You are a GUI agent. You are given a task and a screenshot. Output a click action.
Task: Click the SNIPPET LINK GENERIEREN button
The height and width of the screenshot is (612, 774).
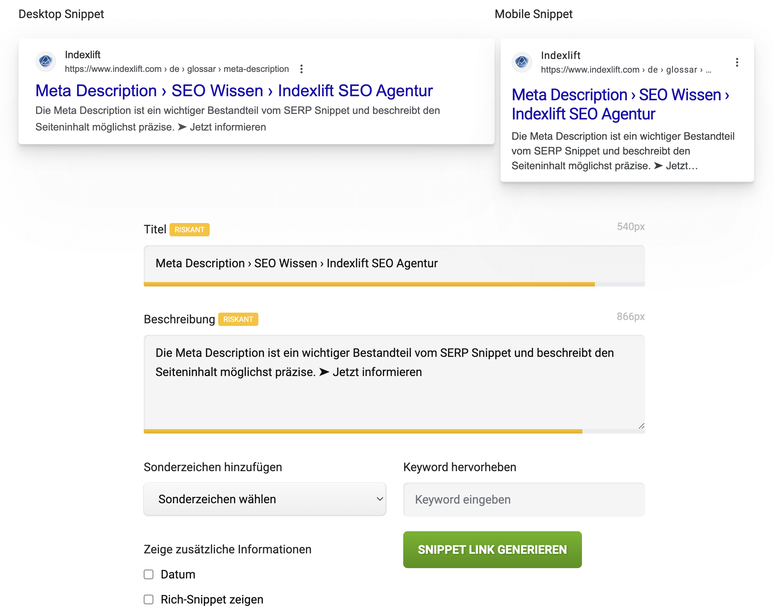(492, 550)
